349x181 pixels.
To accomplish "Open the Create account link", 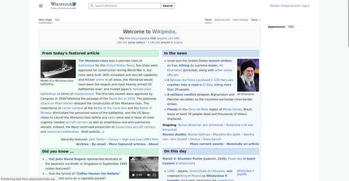I will pos(290,6).
